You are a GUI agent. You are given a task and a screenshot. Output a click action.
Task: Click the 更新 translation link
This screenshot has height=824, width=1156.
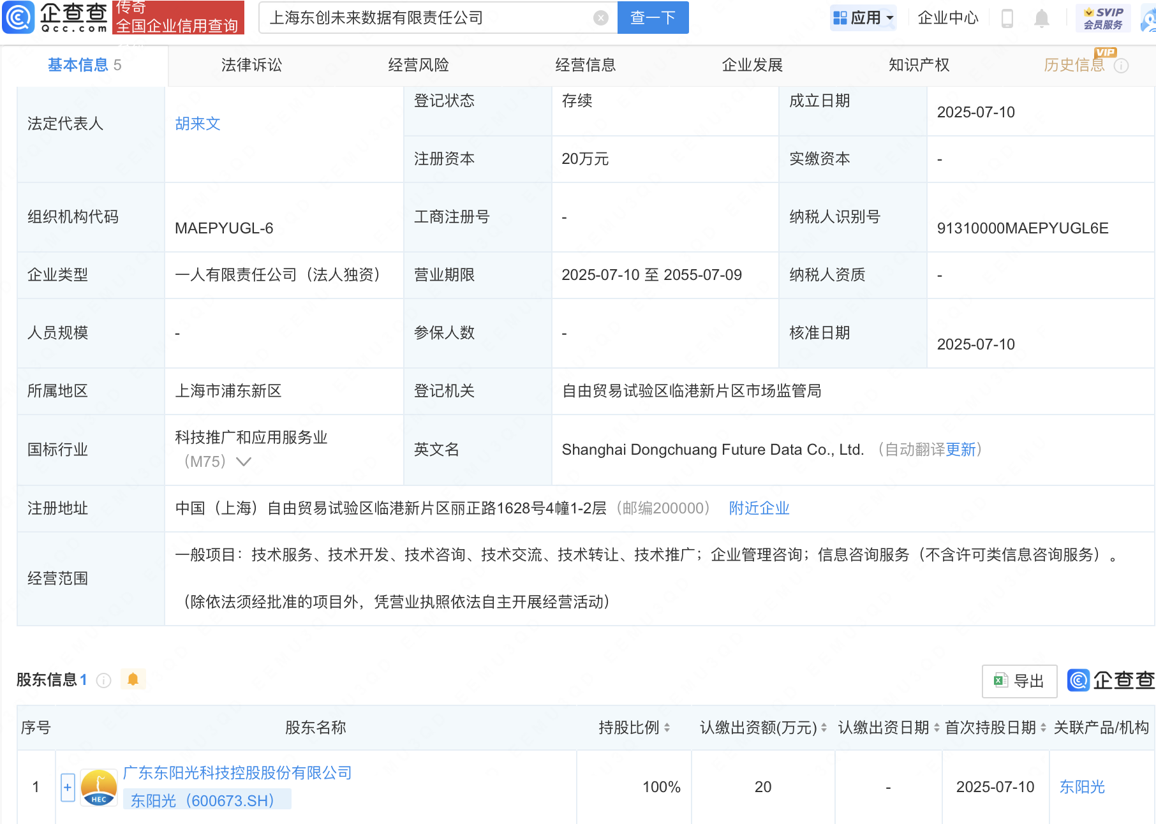961,450
